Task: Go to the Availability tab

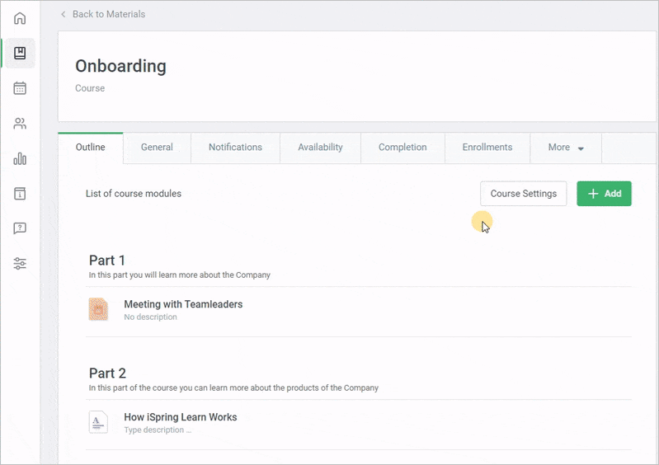Action: tap(320, 148)
